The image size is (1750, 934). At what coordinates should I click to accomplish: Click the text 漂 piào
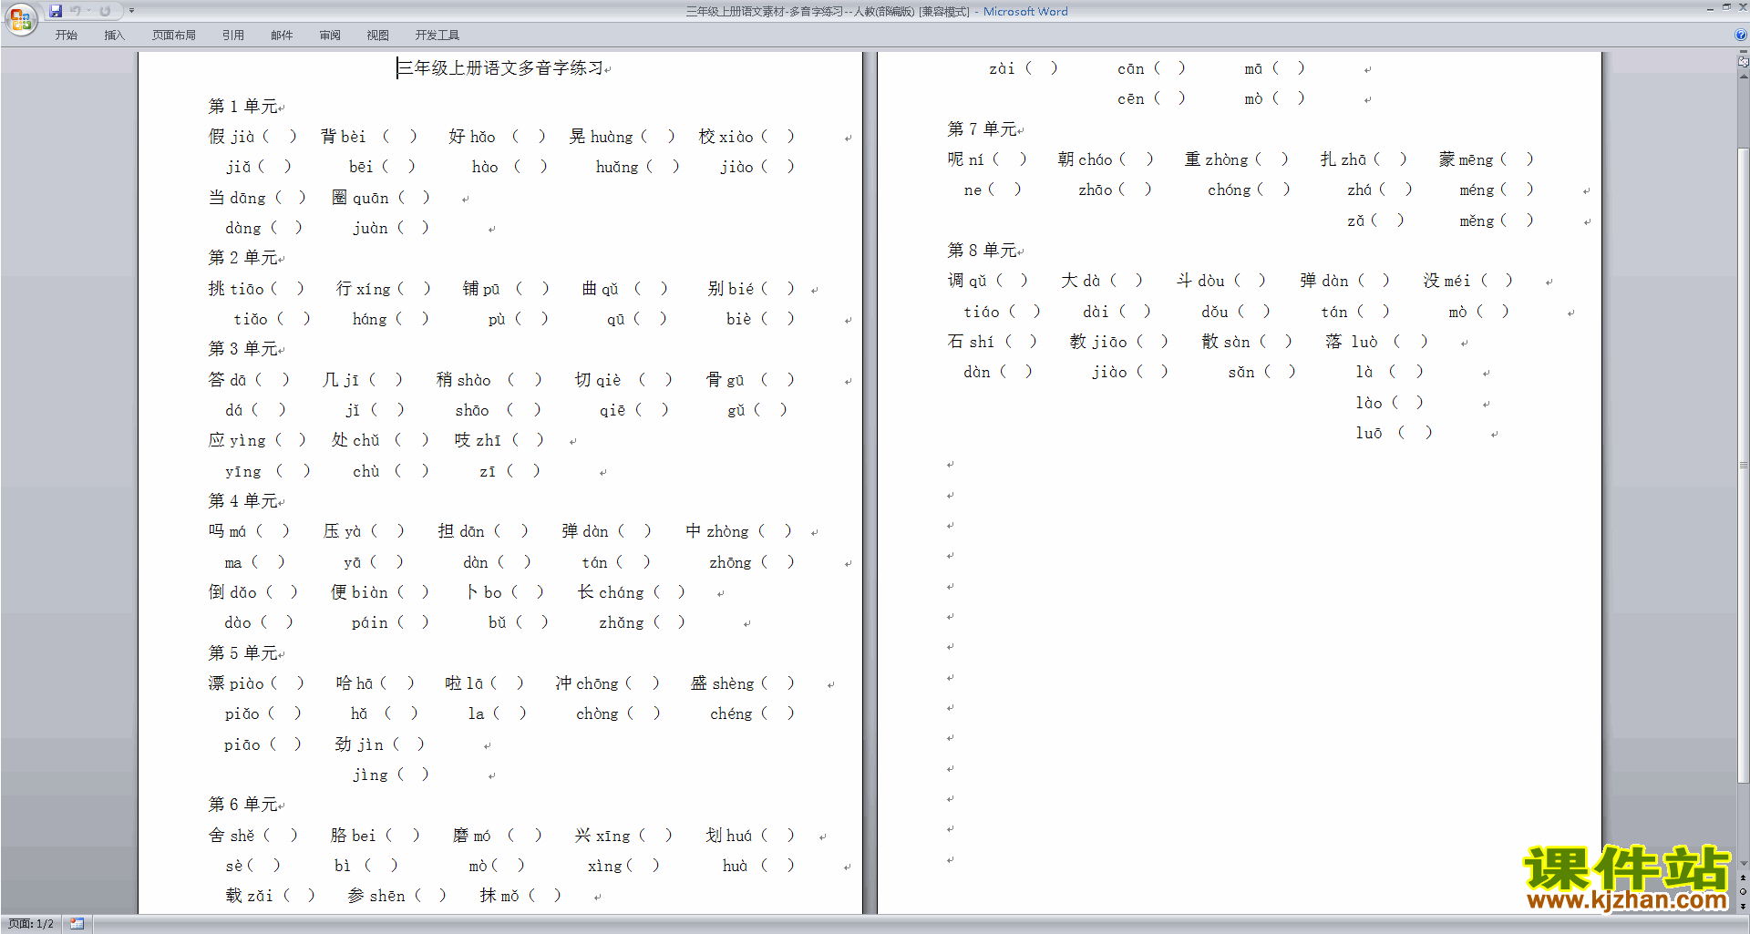tap(236, 683)
